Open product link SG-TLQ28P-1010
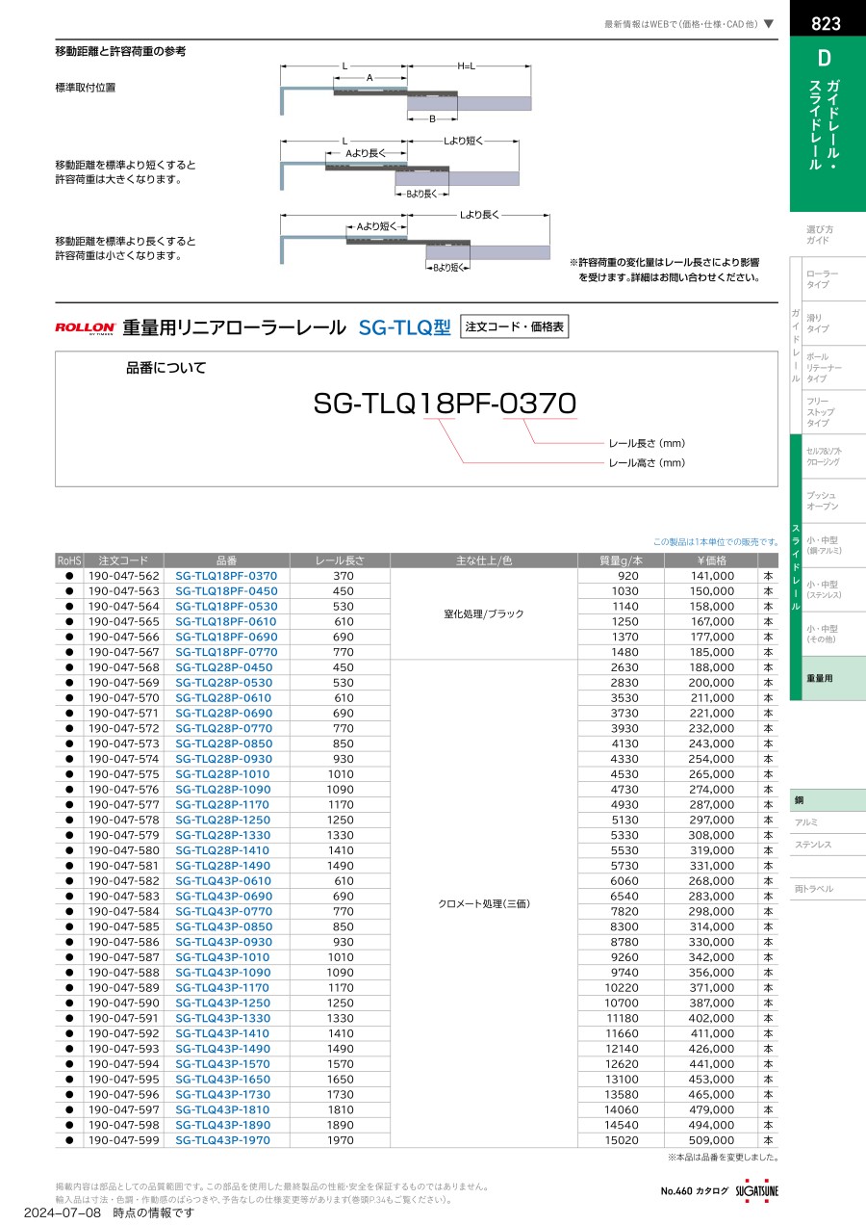Viewport: 866px width, 1225px height. click(x=223, y=774)
